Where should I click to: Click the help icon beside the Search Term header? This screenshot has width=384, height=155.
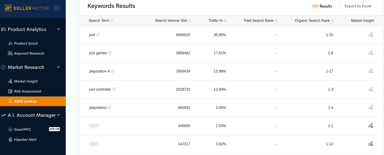(x=112, y=21)
